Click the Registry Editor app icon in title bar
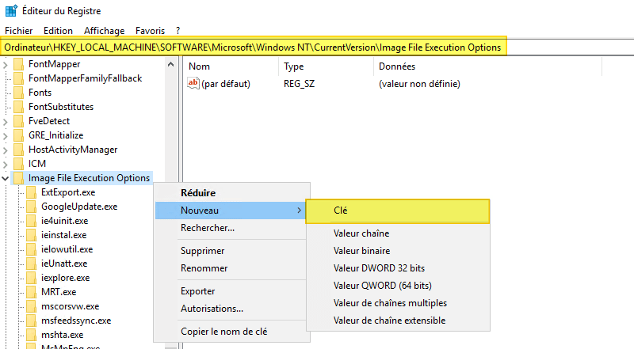This screenshot has width=634, height=349. 10,11
